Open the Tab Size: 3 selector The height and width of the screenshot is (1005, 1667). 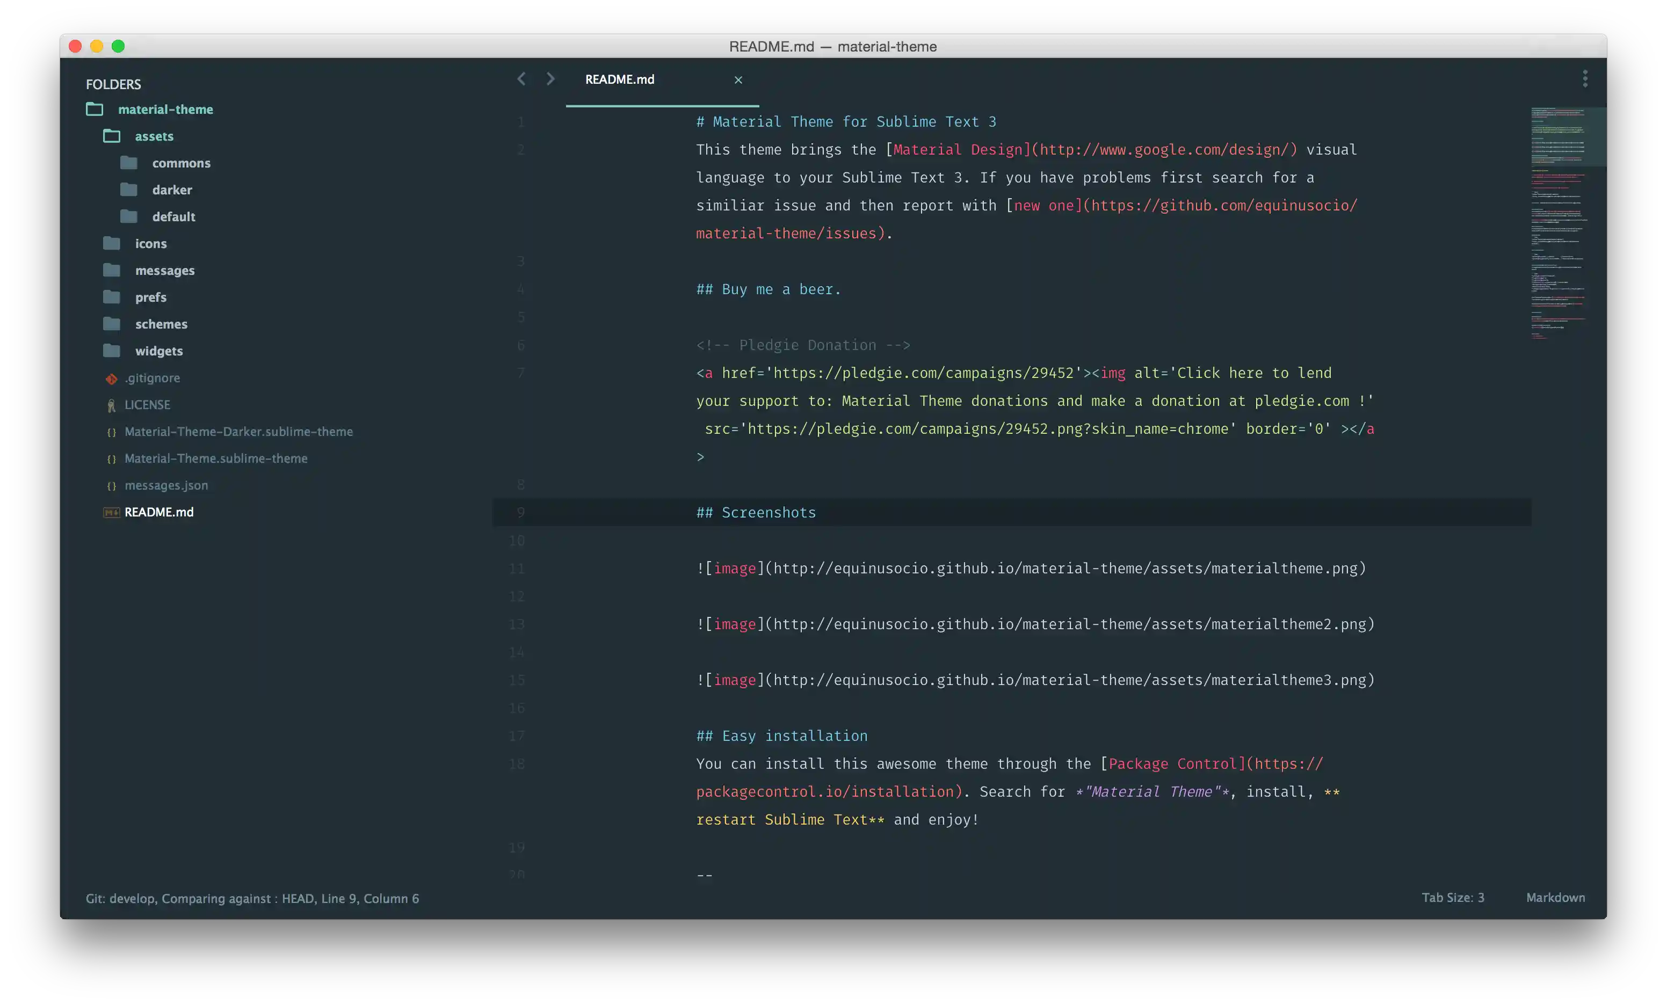(x=1453, y=898)
